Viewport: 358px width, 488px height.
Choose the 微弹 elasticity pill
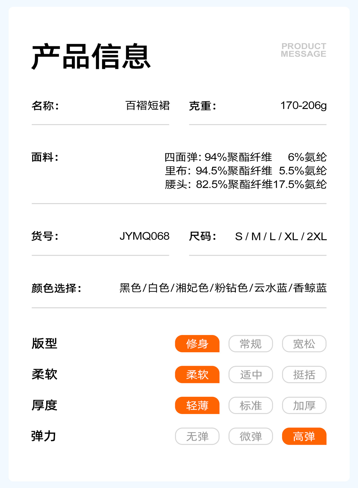pos(251,436)
